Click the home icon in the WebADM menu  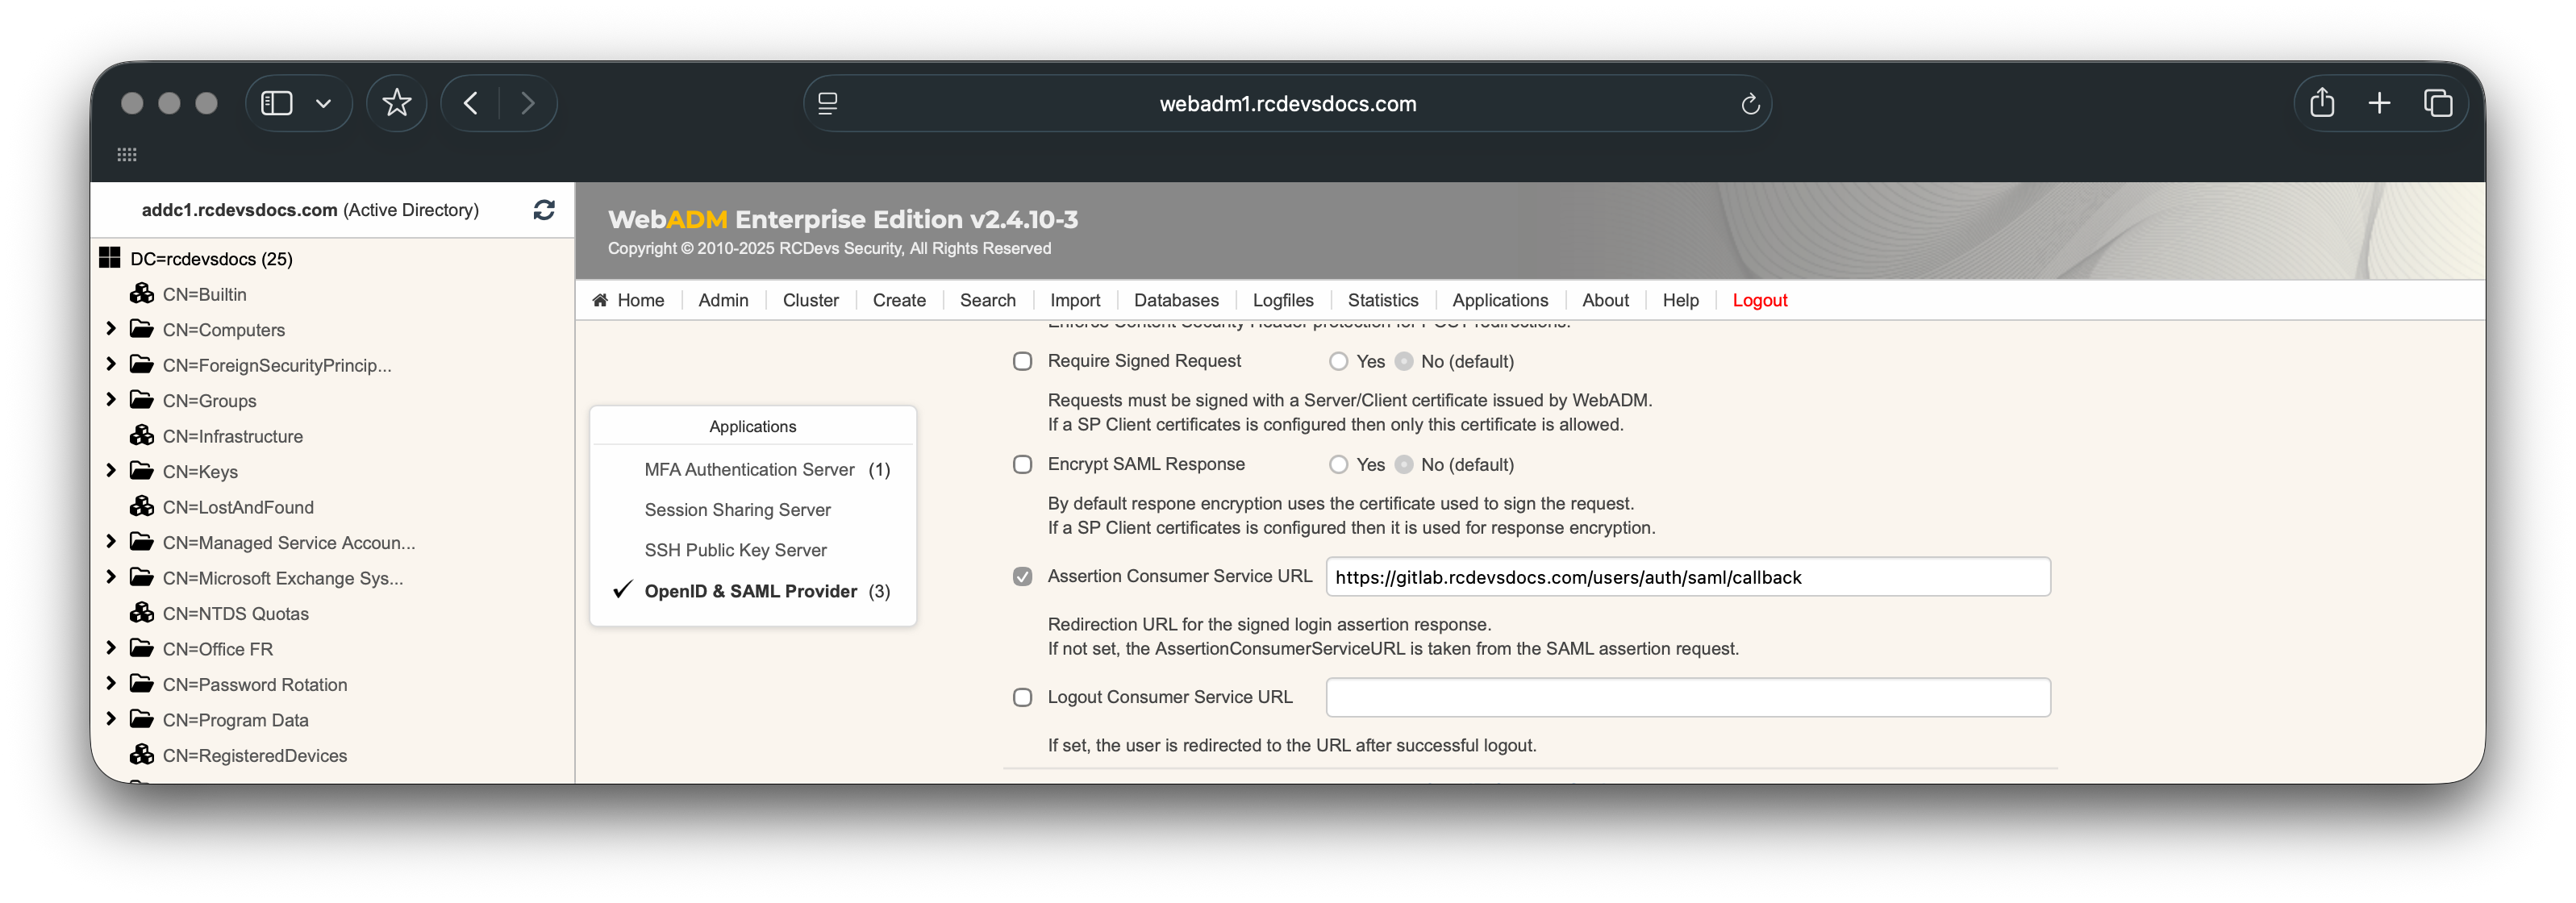coord(600,300)
